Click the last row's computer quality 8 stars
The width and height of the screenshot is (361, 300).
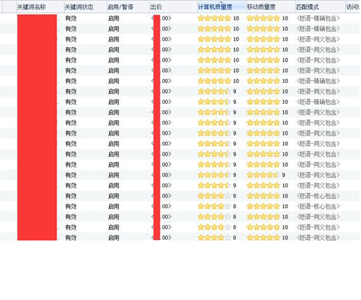[x=214, y=238]
